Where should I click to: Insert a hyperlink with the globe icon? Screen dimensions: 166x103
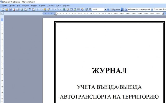click(64, 10)
